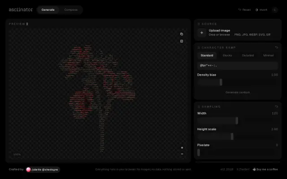Screen dimensions: 287x179
Task: Click Buy me a coffee
Action: point(265,169)
